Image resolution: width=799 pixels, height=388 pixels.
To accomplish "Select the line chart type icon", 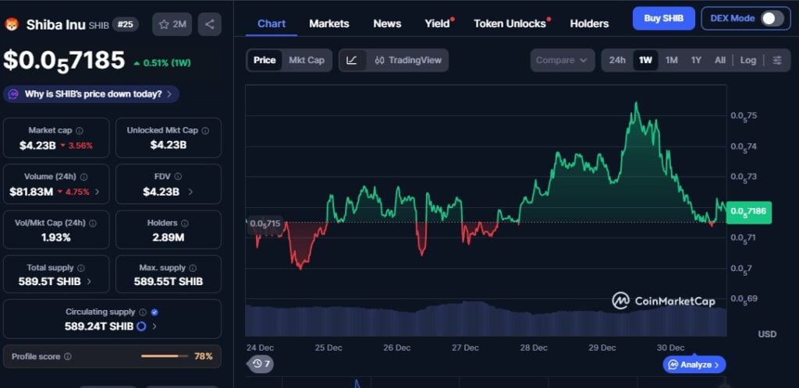I will pos(352,60).
